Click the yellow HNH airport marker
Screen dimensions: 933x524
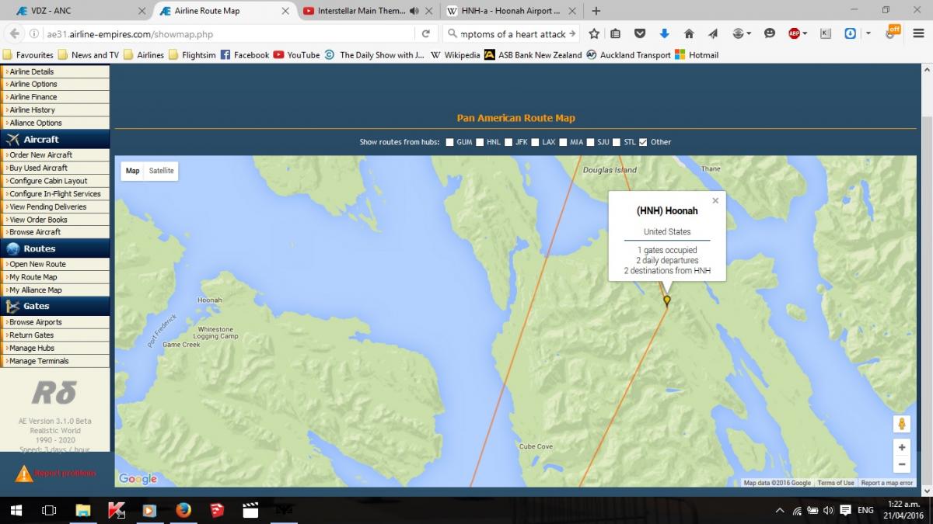click(667, 300)
